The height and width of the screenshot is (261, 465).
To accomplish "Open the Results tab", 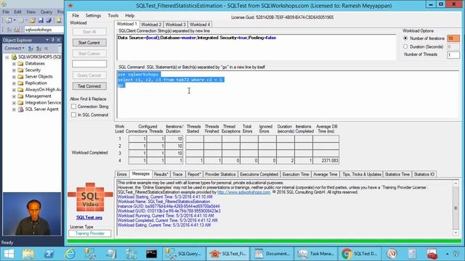I will point(161,174).
